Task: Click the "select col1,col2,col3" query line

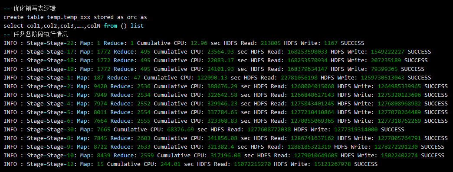Action: [73, 26]
